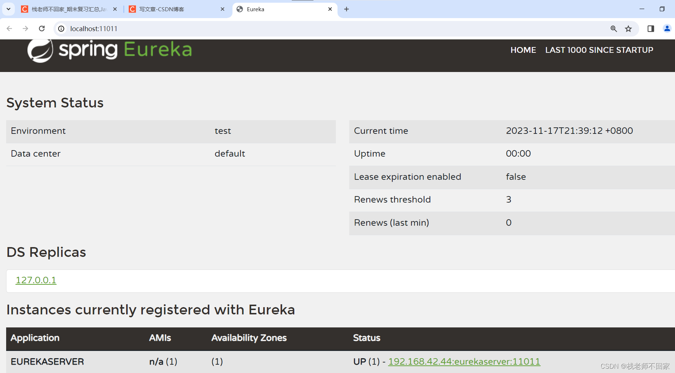Select the Renews threshold value 3
The height and width of the screenshot is (373, 675).
509,199
